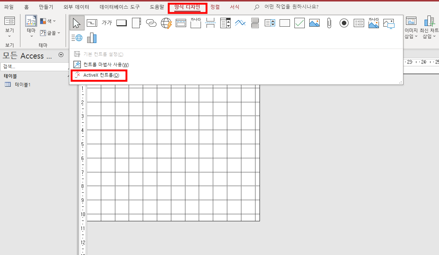Click the 검색 search box
Image resolution: width=439 pixels, height=255 pixels.
(33, 67)
